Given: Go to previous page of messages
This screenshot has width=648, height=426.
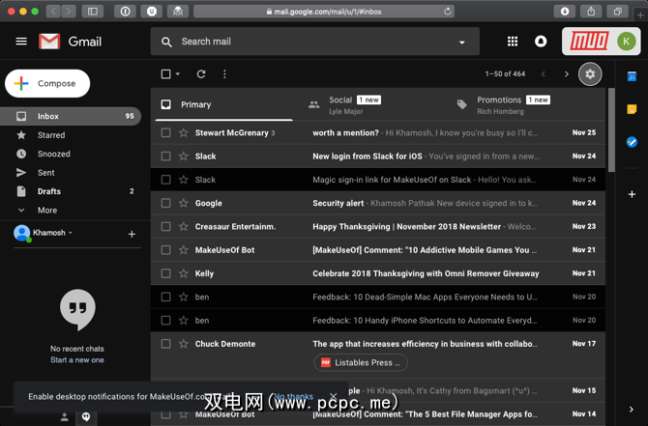Looking at the screenshot, I should point(543,73).
